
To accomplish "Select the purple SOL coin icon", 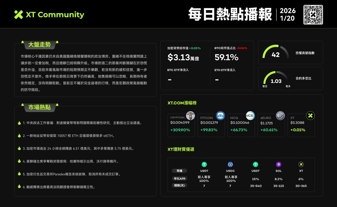I will 278,164.
